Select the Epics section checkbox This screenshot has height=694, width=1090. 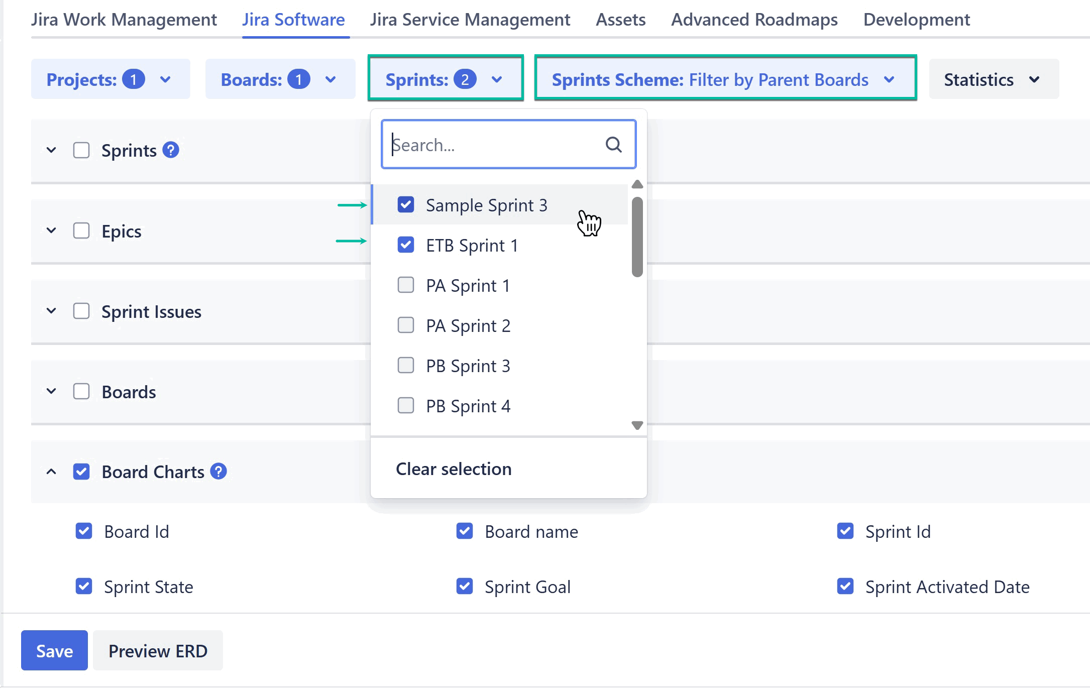point(81,230)
